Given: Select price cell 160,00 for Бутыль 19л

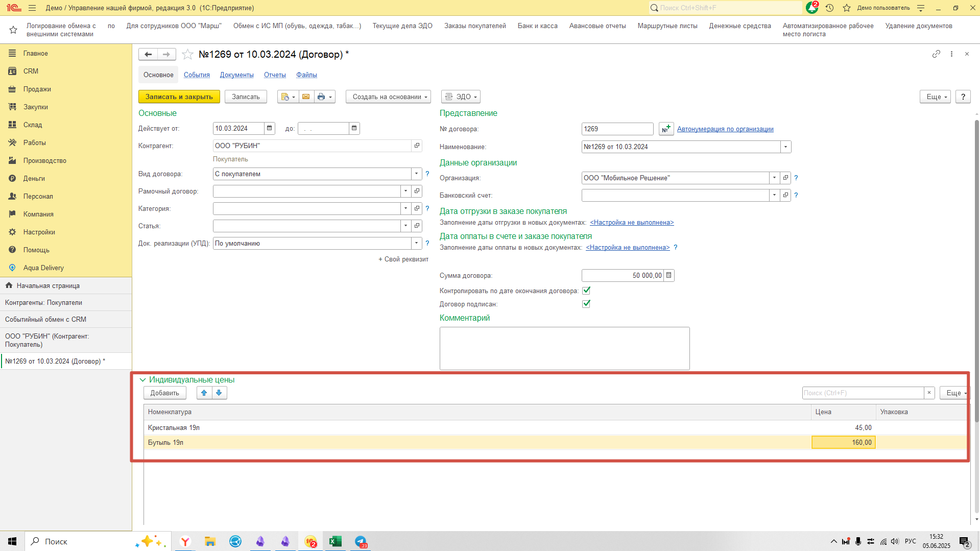Looking at the screenshot, I should [x=843, y=442].
